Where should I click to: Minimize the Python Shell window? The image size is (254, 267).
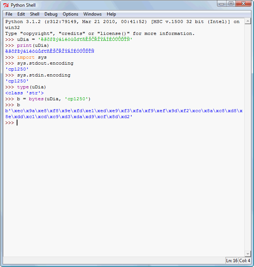222,4
